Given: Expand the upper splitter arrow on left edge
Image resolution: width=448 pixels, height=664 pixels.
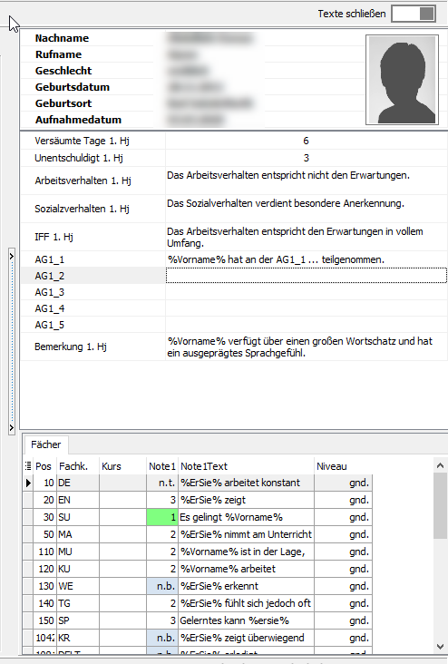Looking at the screenshot, I should coord(12,256).
